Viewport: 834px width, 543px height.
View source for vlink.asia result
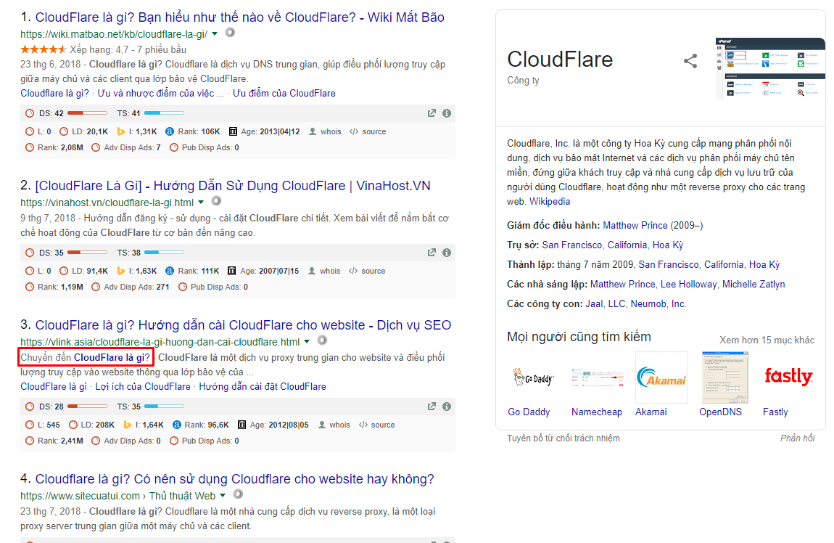pyautogui.click(x=376, y=425)
